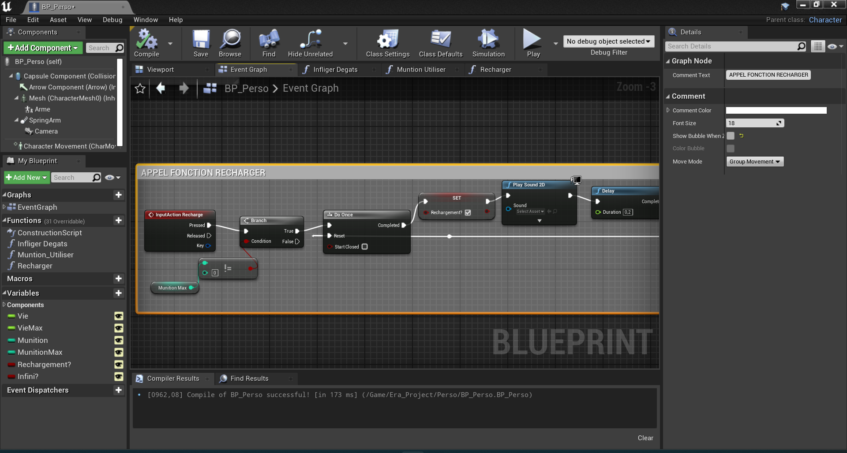Open the Debug menu

112,20
